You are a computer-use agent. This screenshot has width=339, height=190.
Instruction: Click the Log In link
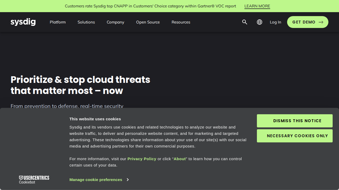(275, 22)
